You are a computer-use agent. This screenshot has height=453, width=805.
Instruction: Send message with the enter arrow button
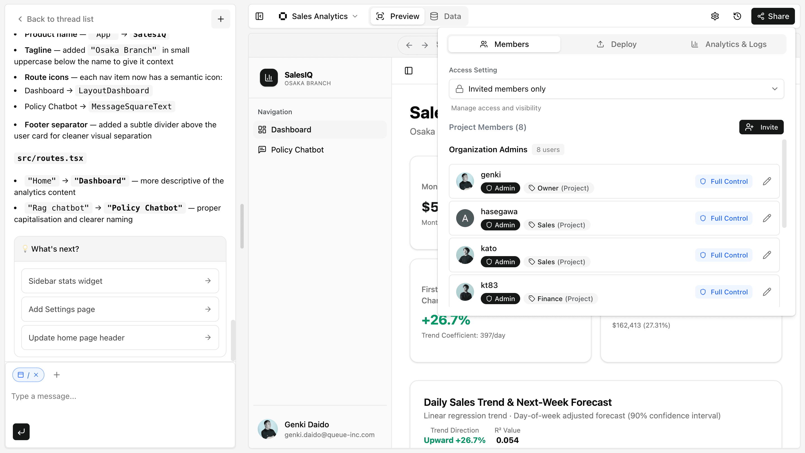(21, 431)
